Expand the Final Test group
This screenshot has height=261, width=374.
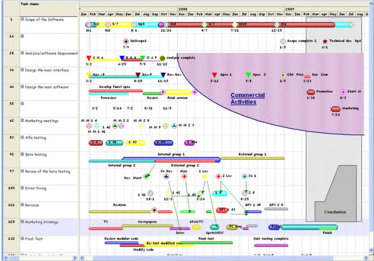22,238
